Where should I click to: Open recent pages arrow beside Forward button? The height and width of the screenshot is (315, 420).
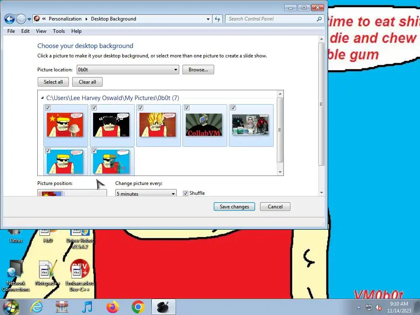point(29,19)
